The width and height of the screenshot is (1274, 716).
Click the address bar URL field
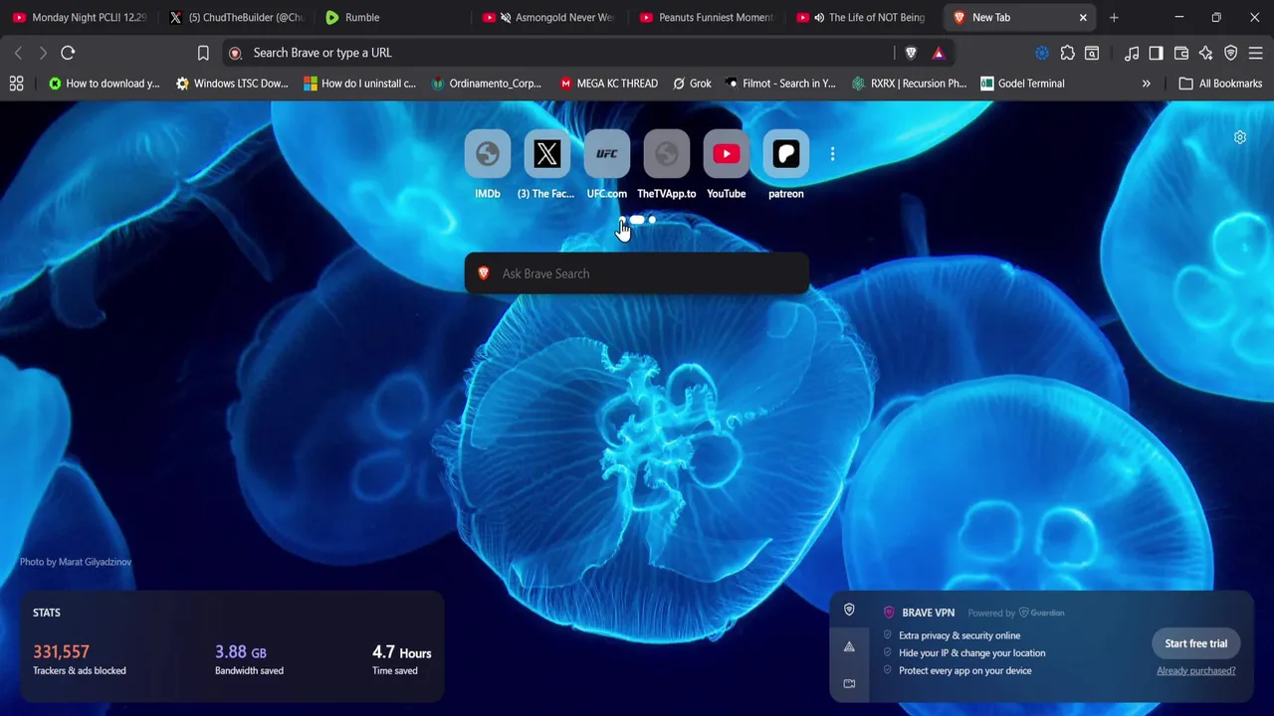click(557, 53)
